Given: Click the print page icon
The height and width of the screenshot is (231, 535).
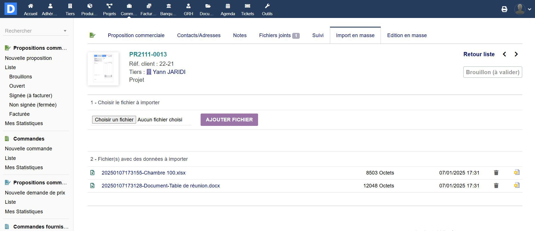Looking at the screenshot, I should click(504, 9).
